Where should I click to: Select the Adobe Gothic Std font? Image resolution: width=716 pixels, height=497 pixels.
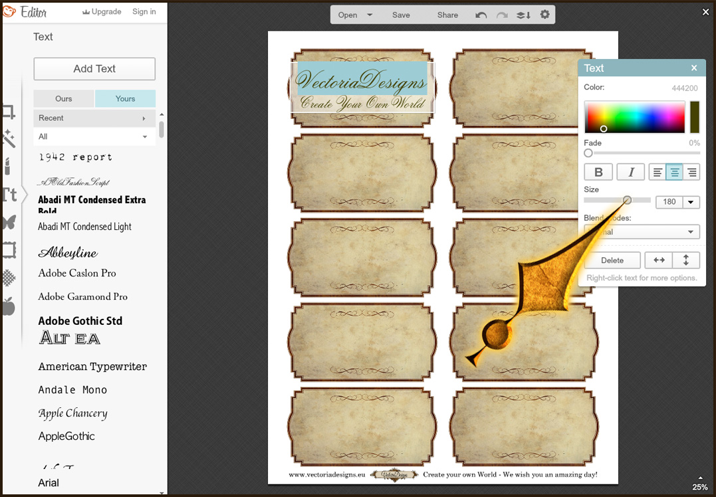(80, 321)
